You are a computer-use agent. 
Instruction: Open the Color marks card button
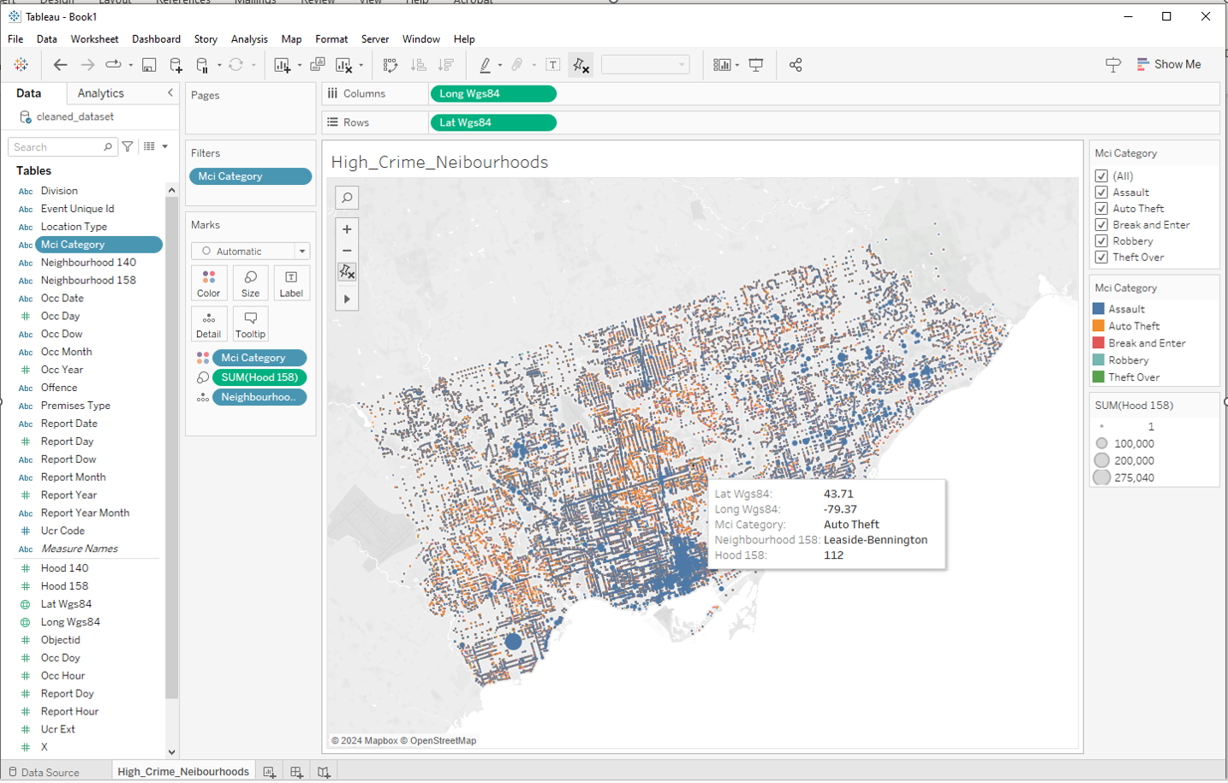(209, 282)
